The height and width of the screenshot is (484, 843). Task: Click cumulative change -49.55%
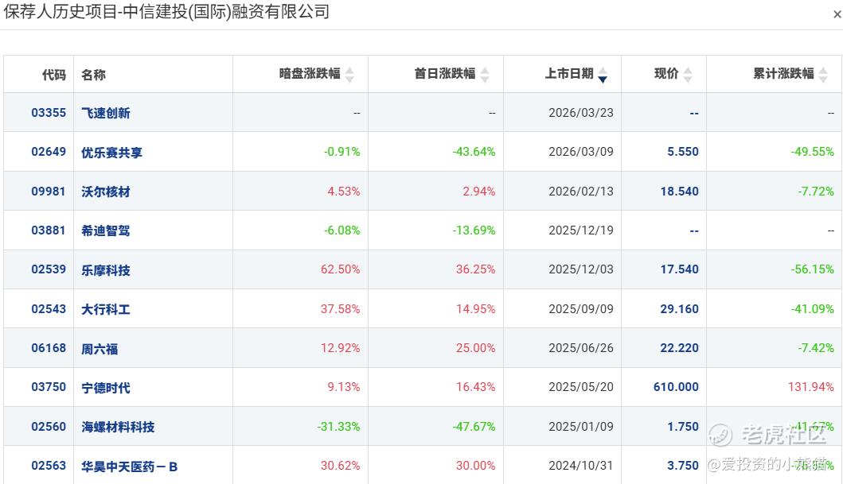point(813,152)
